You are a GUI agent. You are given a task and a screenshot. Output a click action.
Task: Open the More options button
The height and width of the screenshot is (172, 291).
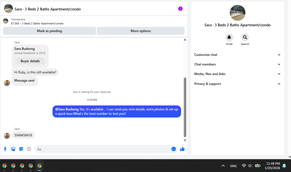pos(141,31)
